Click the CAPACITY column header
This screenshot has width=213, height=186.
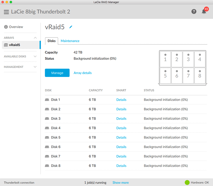click(96, 90)
